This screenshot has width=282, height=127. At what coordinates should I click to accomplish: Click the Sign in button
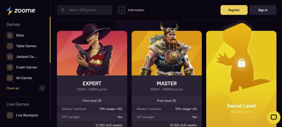tap(263, 10)
